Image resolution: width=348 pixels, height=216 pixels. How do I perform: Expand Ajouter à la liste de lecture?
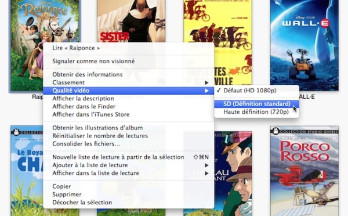pyautogui.click(x=129, y=165)
